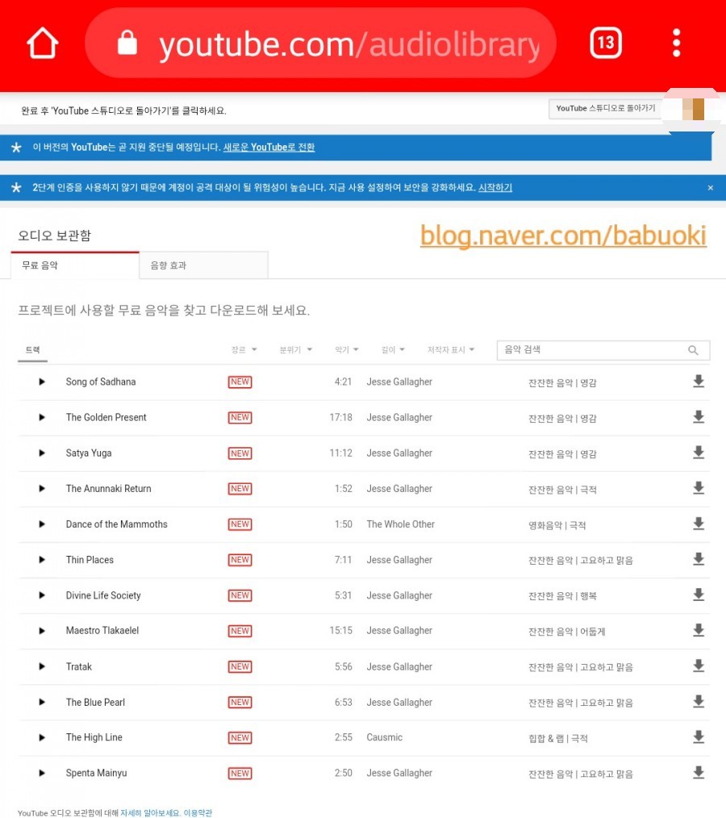Download The High Line

699,737
